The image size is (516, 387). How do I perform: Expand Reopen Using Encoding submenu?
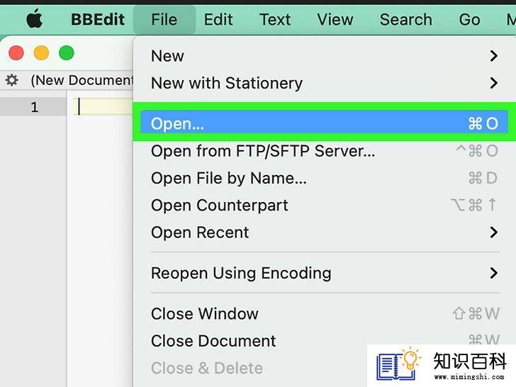pyautogui.click(x=493, y=273)
